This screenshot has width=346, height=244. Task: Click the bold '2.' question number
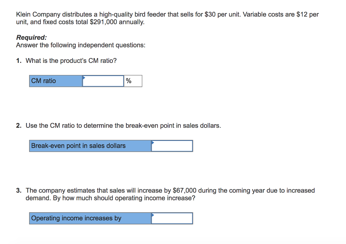19,125
